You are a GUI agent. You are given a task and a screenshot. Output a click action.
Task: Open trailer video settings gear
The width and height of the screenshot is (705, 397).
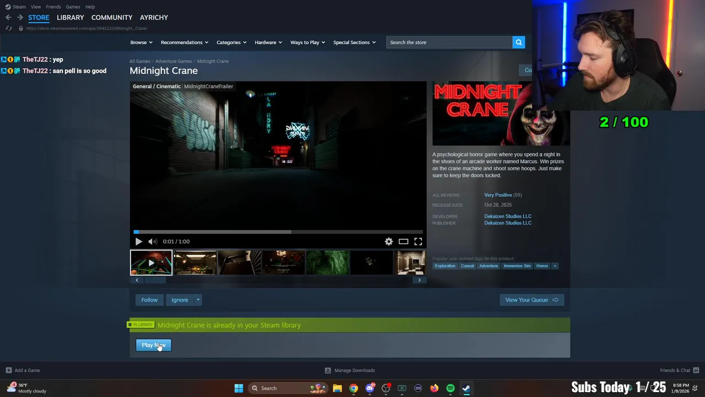[389, 242]
